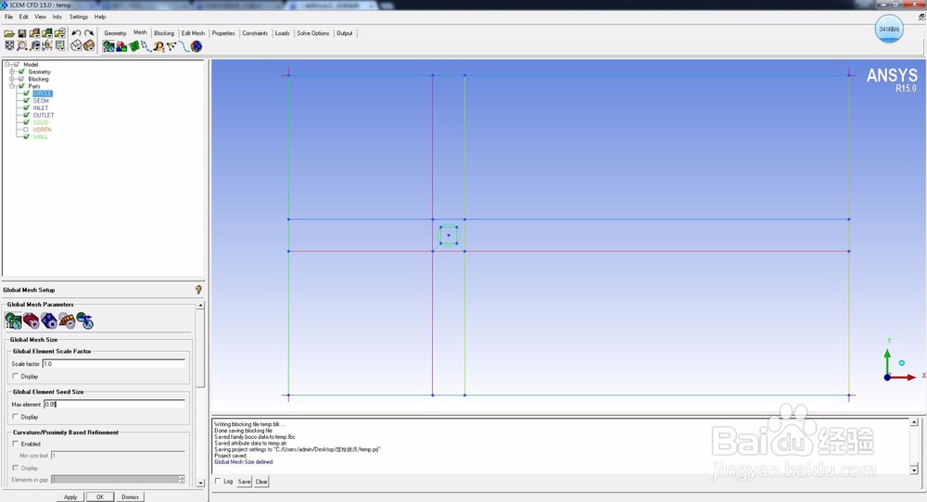Click the OK button
Image resolution: width=927 pixels, height=502 pixels.
(100, 496)
